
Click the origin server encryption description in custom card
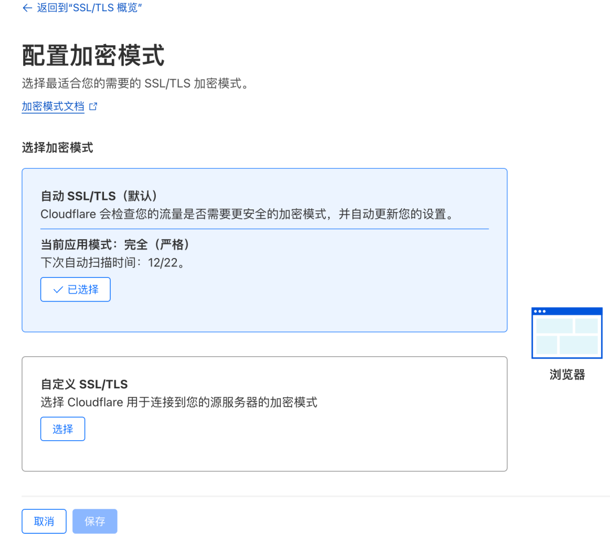point(178,402)
